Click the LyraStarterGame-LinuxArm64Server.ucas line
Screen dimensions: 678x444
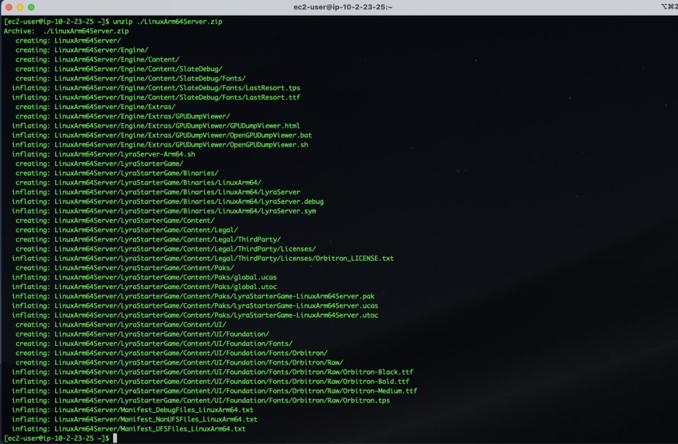coord(195,306)
